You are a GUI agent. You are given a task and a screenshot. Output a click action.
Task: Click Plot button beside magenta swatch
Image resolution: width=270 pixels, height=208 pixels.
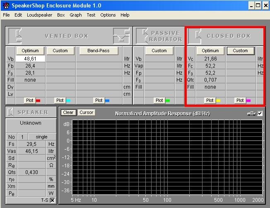[x=240, y=100]
